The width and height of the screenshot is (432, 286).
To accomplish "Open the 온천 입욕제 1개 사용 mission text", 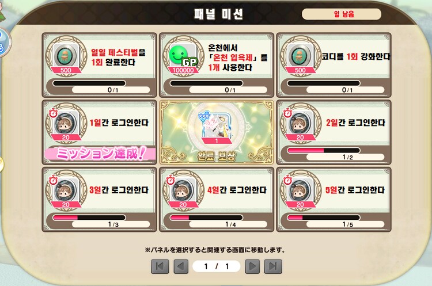I will coord(237,58).
